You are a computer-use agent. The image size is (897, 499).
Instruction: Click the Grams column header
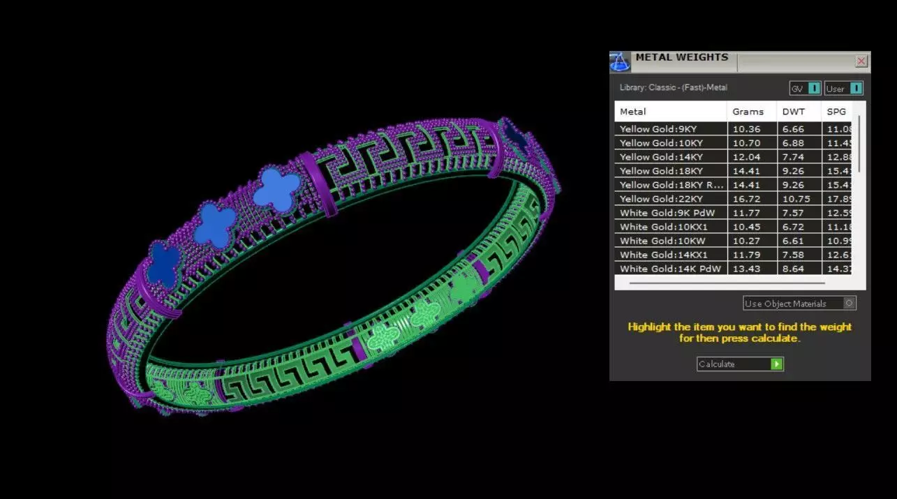coord(752,112)
